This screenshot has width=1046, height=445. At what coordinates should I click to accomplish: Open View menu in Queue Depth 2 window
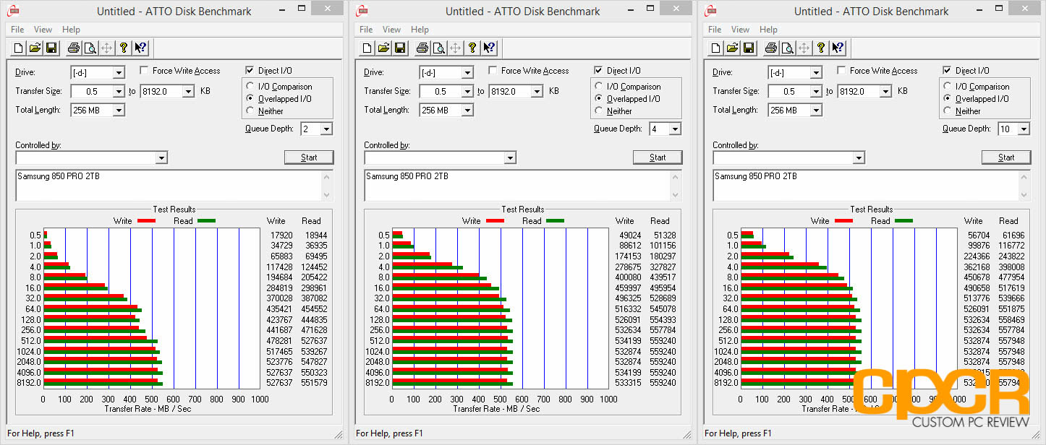coord(43,30)
